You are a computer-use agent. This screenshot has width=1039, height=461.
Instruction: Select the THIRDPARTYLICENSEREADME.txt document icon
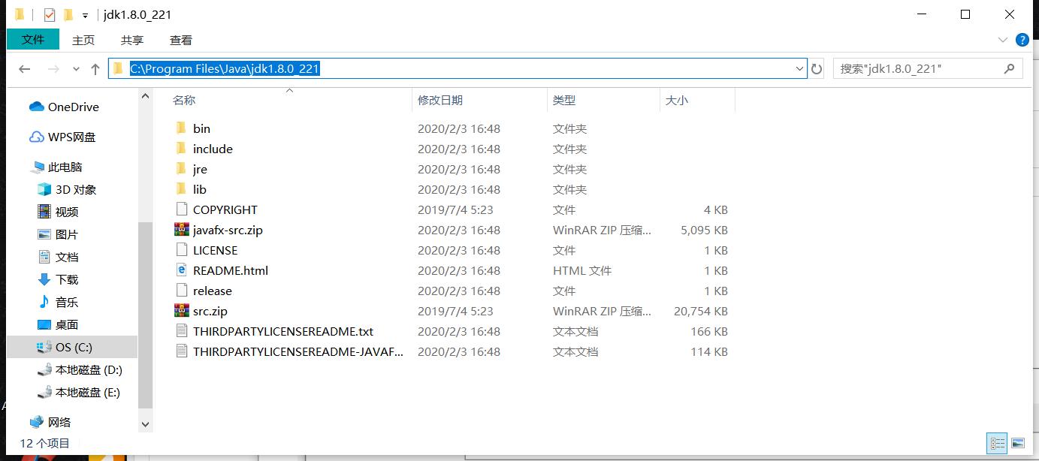pyautogui.click(x=180, y=331)
